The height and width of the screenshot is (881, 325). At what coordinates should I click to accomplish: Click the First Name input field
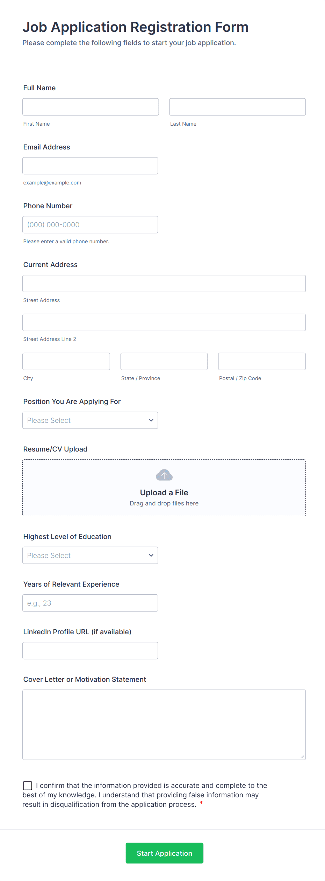[91, 107]
